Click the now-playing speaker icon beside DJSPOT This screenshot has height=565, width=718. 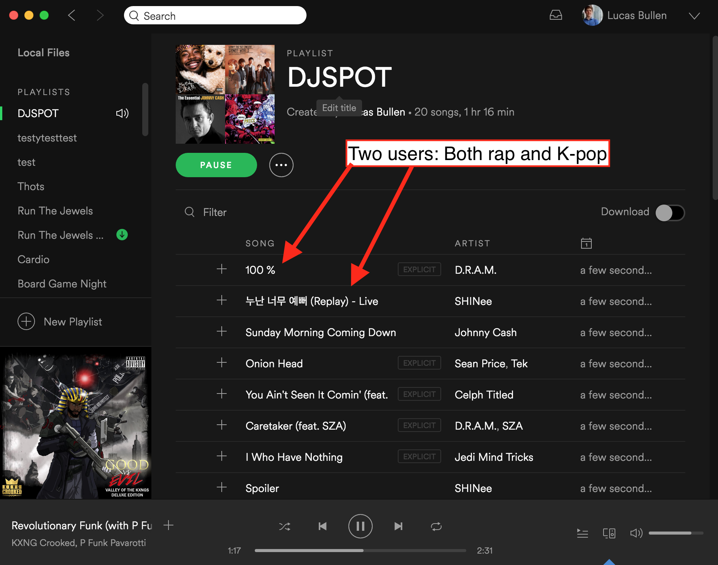coord(122,113)
